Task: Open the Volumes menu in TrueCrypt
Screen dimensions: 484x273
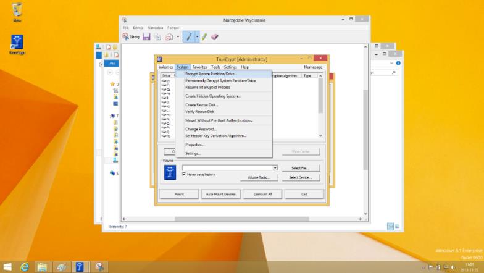Action: pyautogui.click(x=165, y=67)
